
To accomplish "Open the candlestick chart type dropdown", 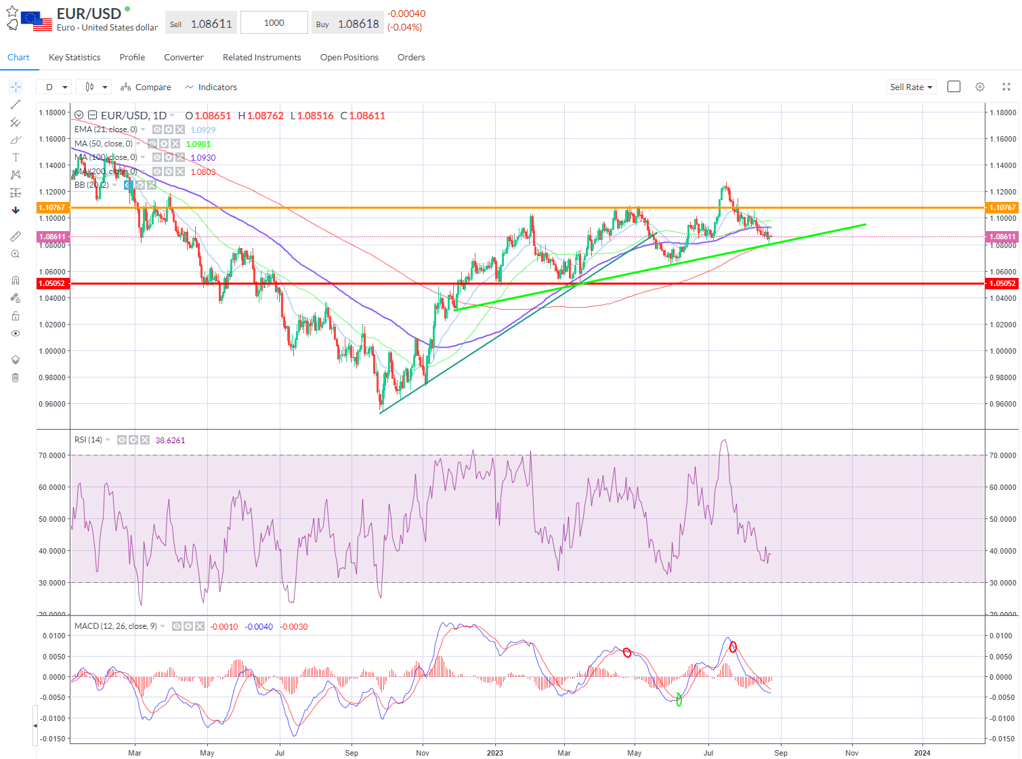I will (x=94, y=87).
